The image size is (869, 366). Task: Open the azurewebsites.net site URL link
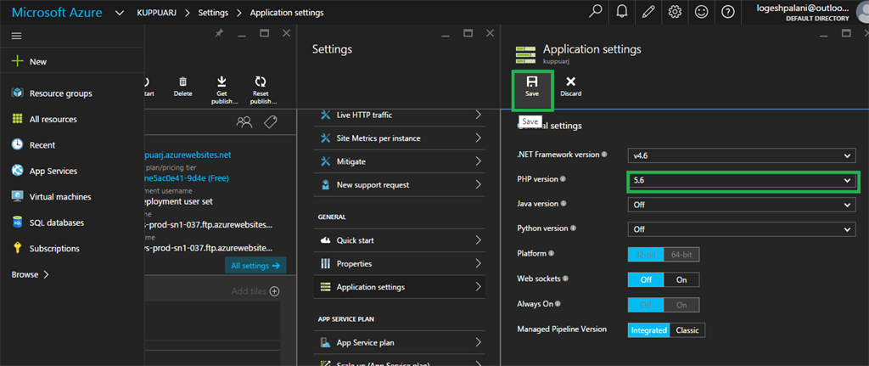point(188,155)
